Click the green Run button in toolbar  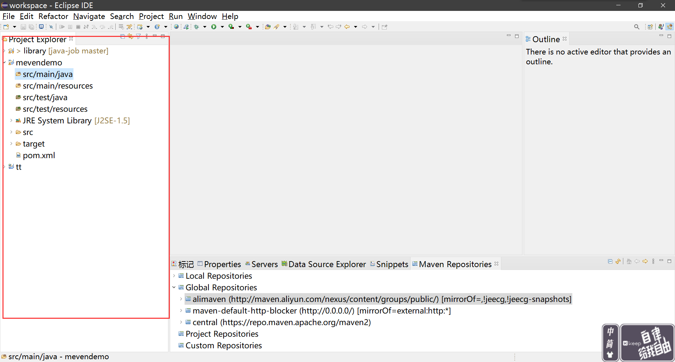point(213,27)
